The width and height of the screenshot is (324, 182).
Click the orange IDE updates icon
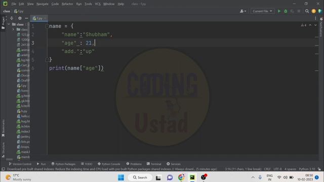[314, 11]
